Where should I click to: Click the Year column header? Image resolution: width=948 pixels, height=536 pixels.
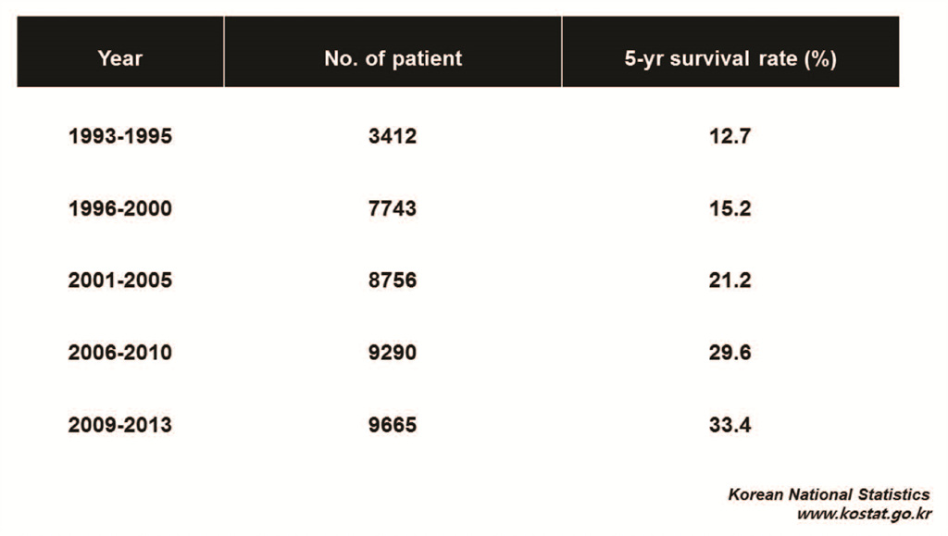[x=120, y=58]
